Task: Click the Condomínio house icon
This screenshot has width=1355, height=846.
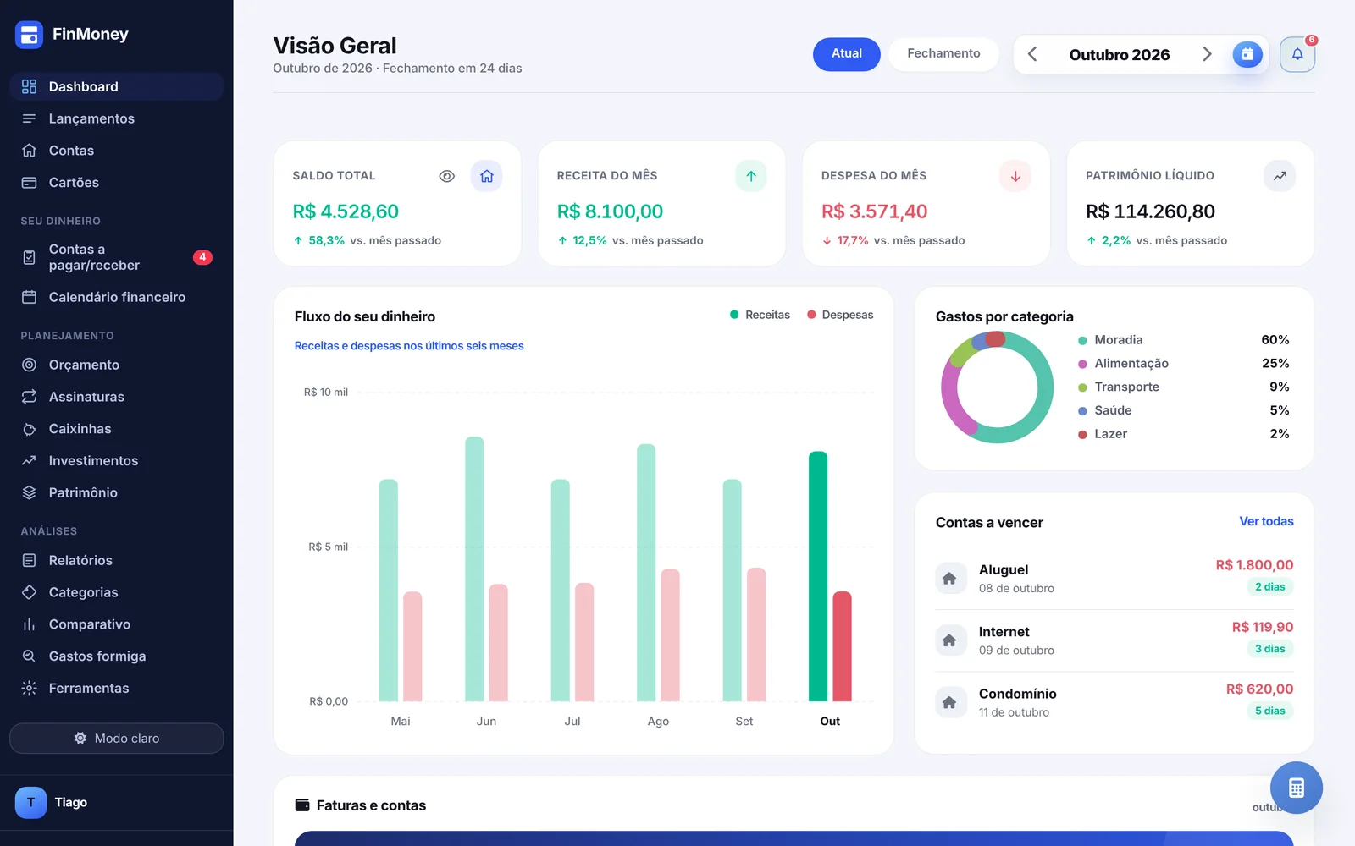Action: tap(950, 702)
